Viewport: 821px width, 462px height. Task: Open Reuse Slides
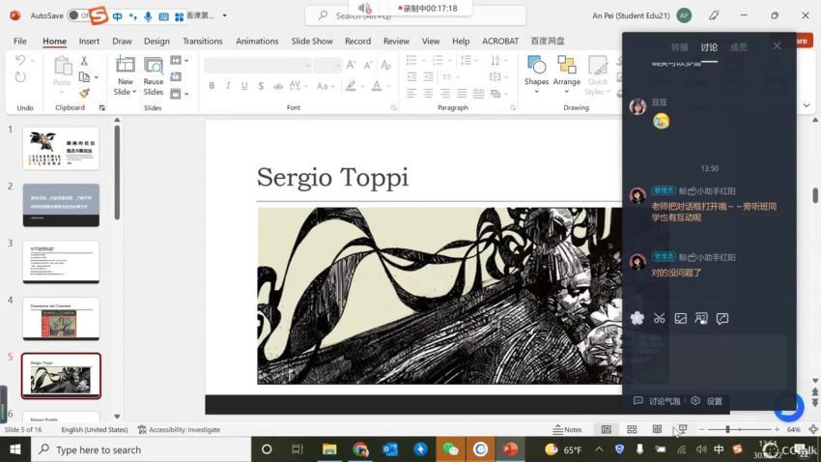(154, 75)
